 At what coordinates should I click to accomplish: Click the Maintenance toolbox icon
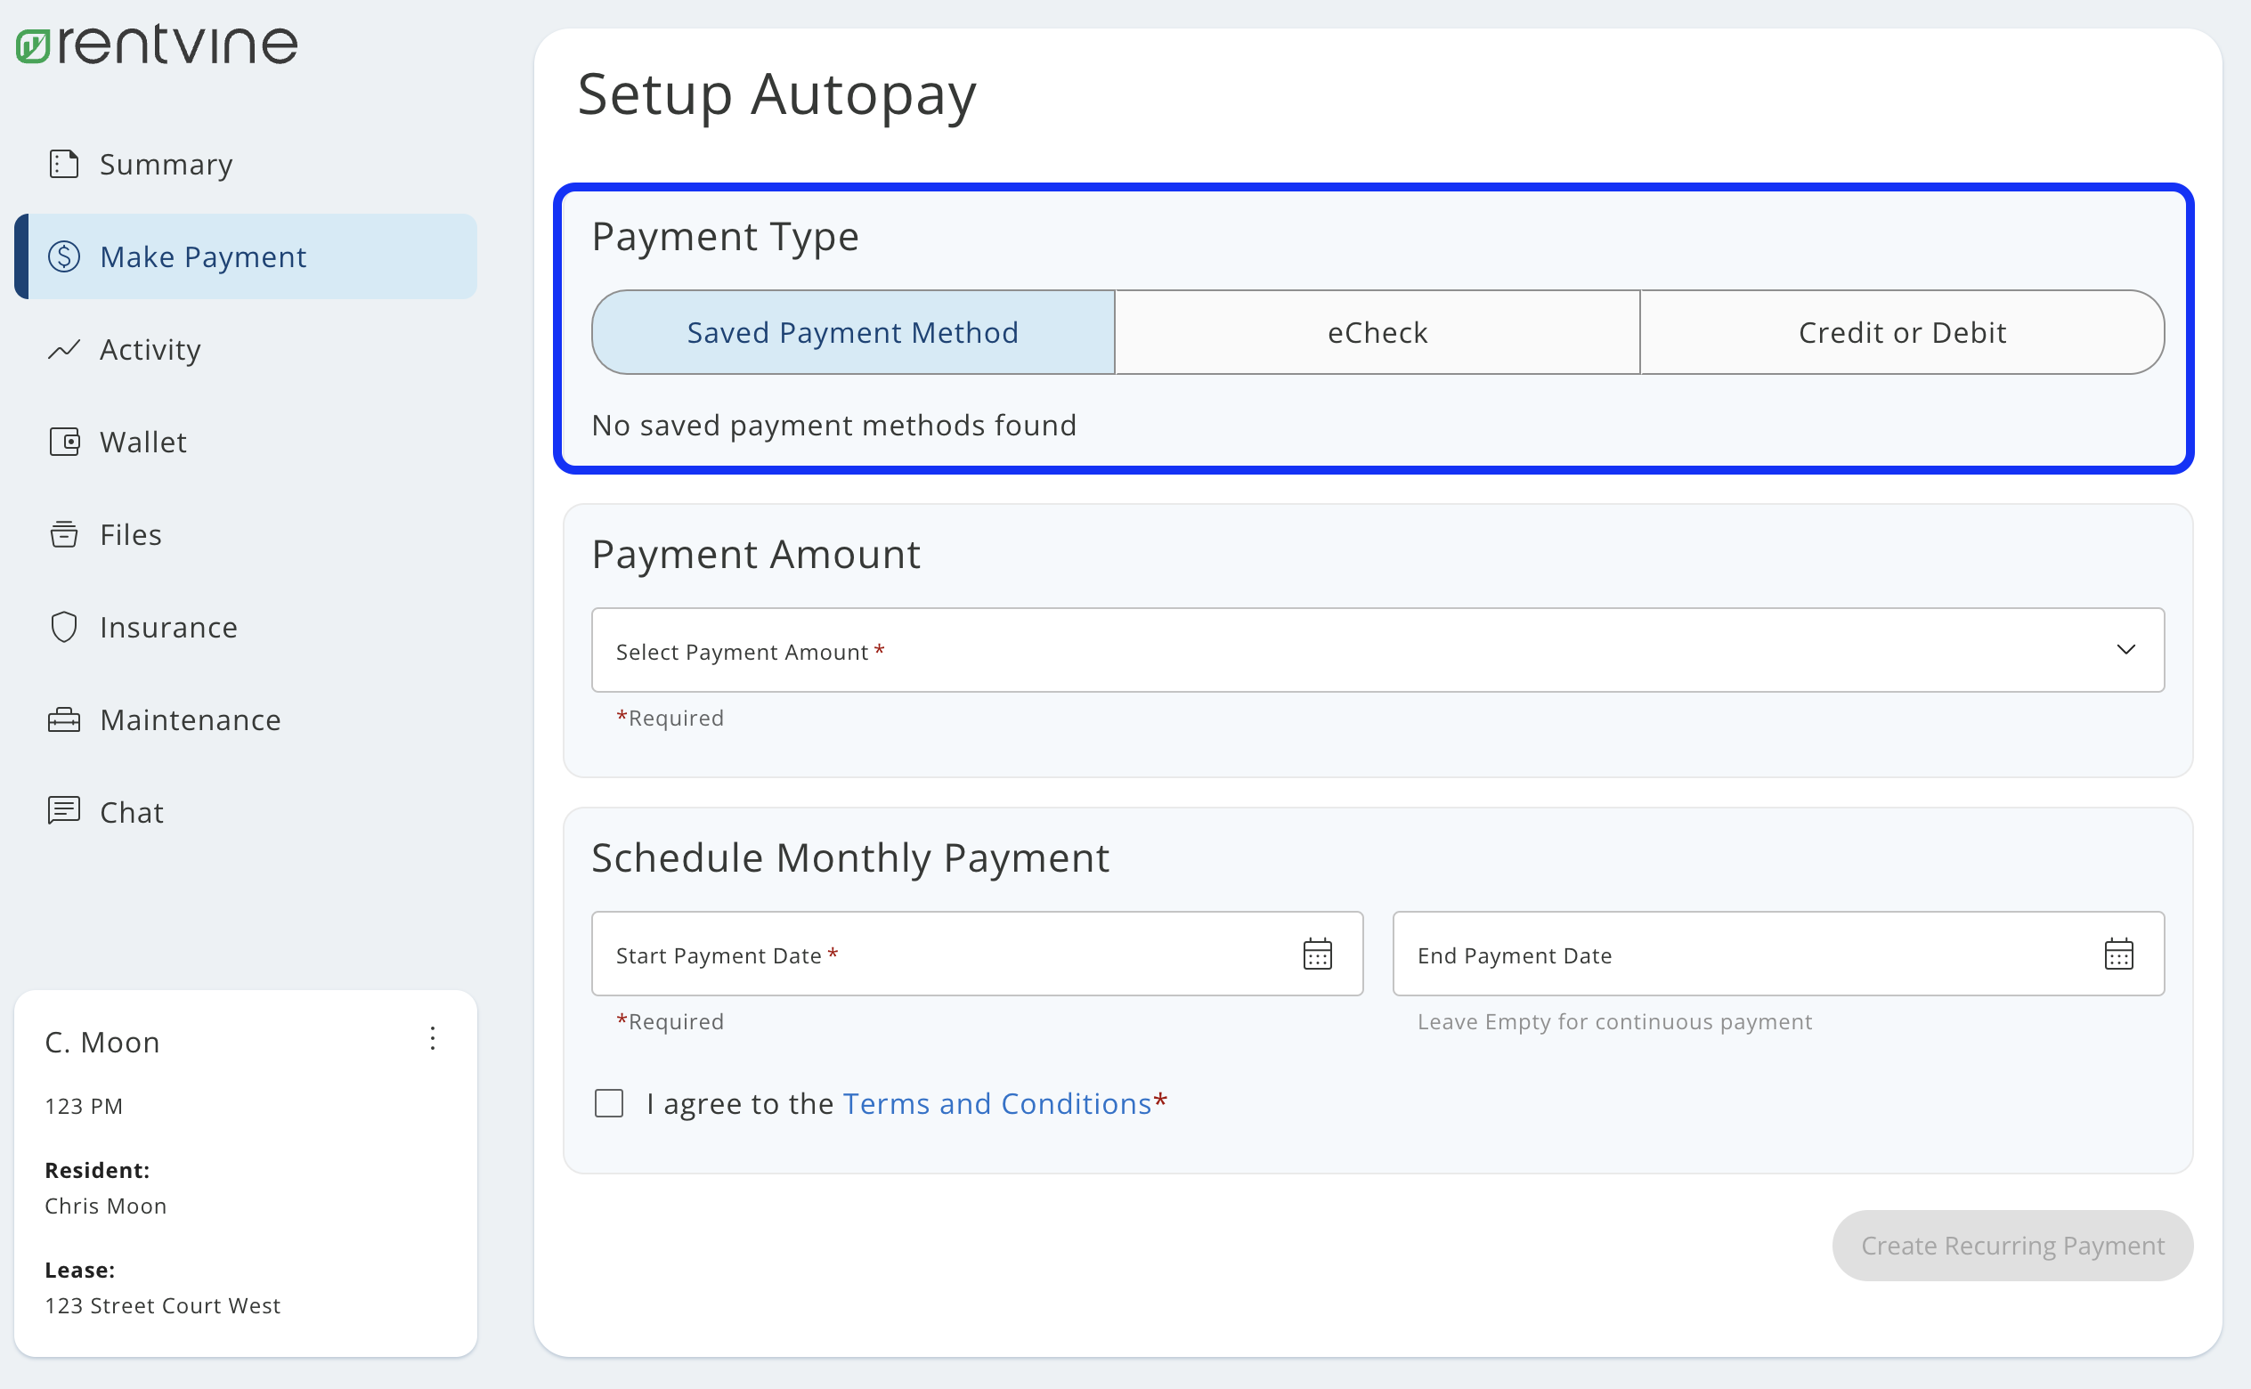[x=62, y=719]
